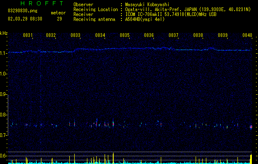Click the 0833 time axis label
This screenshot has width=258, height=164.
pos(75,35)
